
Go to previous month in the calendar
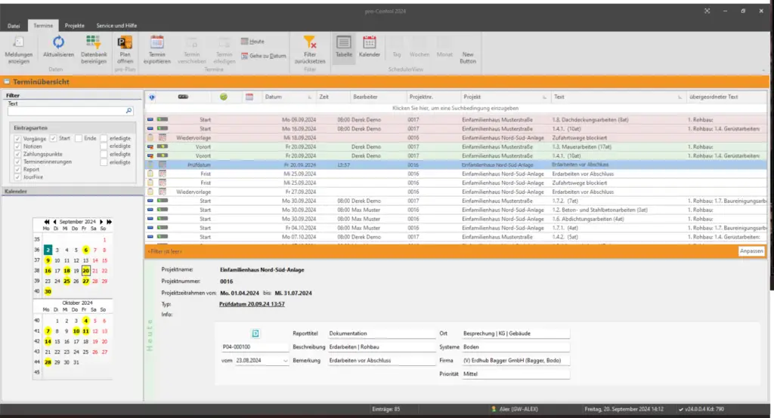click(x=54, y=222)
